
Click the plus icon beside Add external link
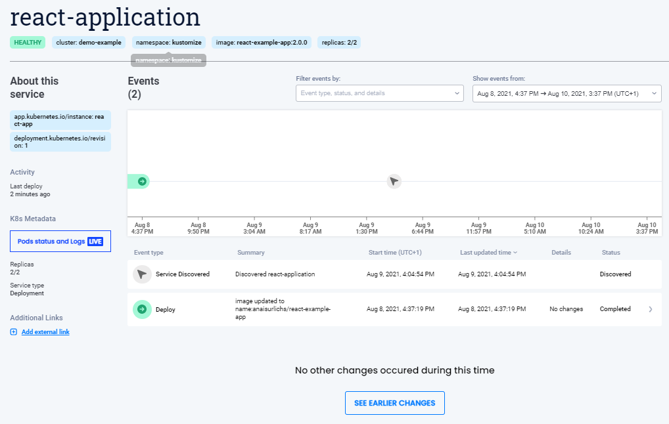tap(14, 332)
